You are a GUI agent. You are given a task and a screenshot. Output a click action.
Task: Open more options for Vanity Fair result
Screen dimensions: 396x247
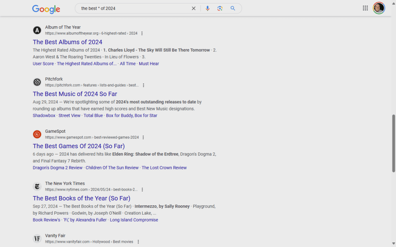click(x=138, y=242)
